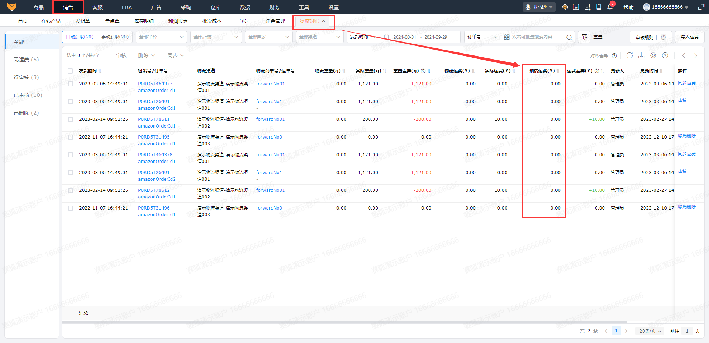Click the customer service headset icon
709x343 pixels.
(x=565, y=7)
